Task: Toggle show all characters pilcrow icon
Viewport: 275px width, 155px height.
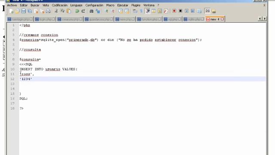Action: [x=141, y=11]
